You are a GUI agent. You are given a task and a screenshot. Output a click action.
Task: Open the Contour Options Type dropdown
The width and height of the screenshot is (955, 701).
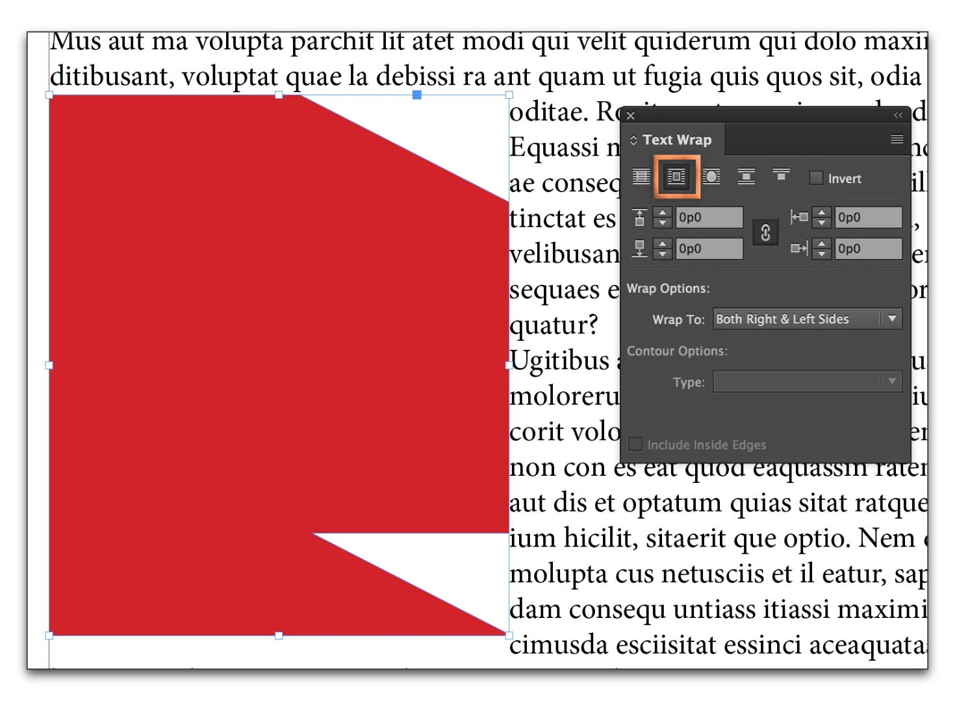pos(808,382)
